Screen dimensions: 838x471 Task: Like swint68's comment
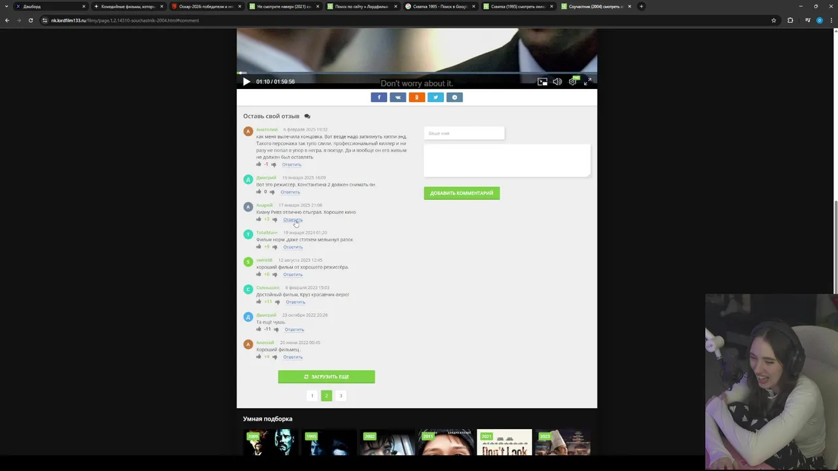(x=259, y=274)
